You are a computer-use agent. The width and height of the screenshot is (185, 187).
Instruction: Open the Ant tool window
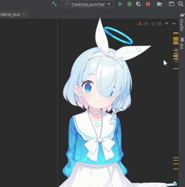[182, 43]
